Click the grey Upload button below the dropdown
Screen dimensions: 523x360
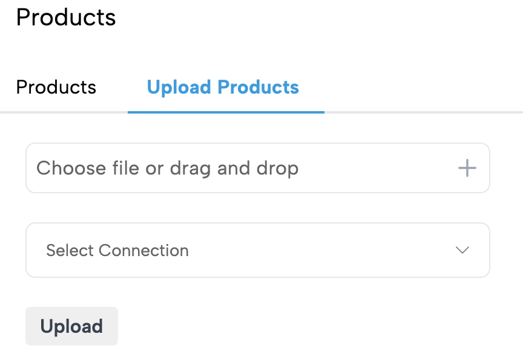(71, 326)
